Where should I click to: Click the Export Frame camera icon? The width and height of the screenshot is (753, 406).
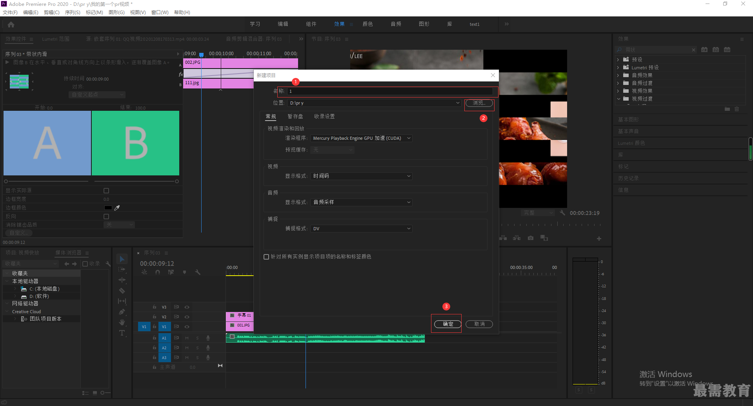[x=531, y=238]
